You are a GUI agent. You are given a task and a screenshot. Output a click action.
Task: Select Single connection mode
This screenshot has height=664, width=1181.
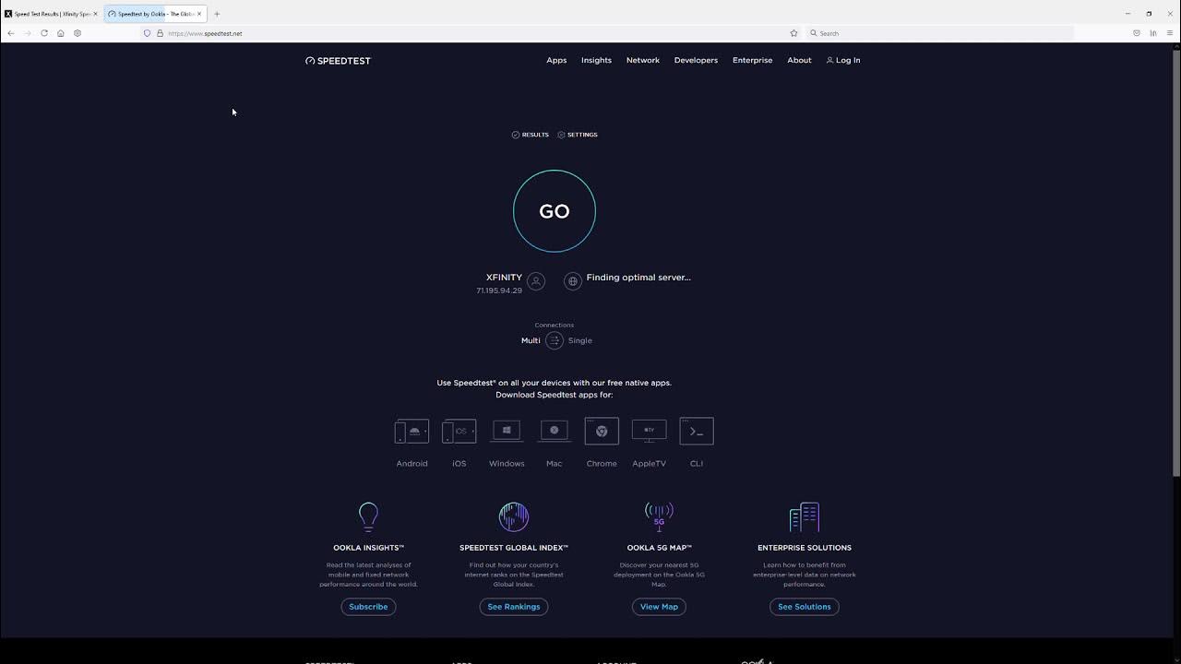[x=580, y=340]
